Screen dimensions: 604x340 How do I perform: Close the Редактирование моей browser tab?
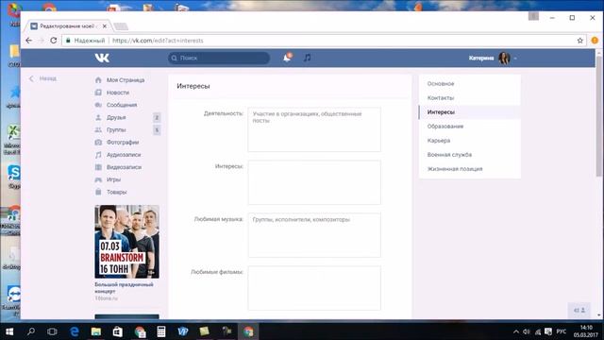(x=105, y=26)
